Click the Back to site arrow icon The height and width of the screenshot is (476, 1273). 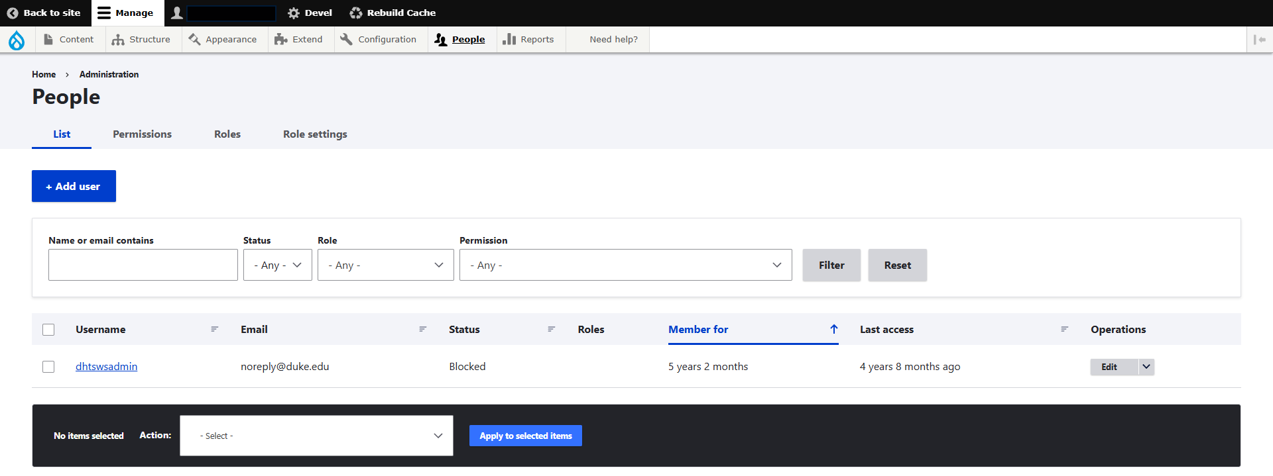13,13
